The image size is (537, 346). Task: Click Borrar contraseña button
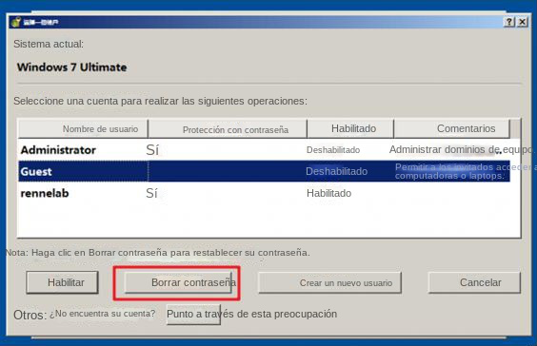(x=178, y=282)
